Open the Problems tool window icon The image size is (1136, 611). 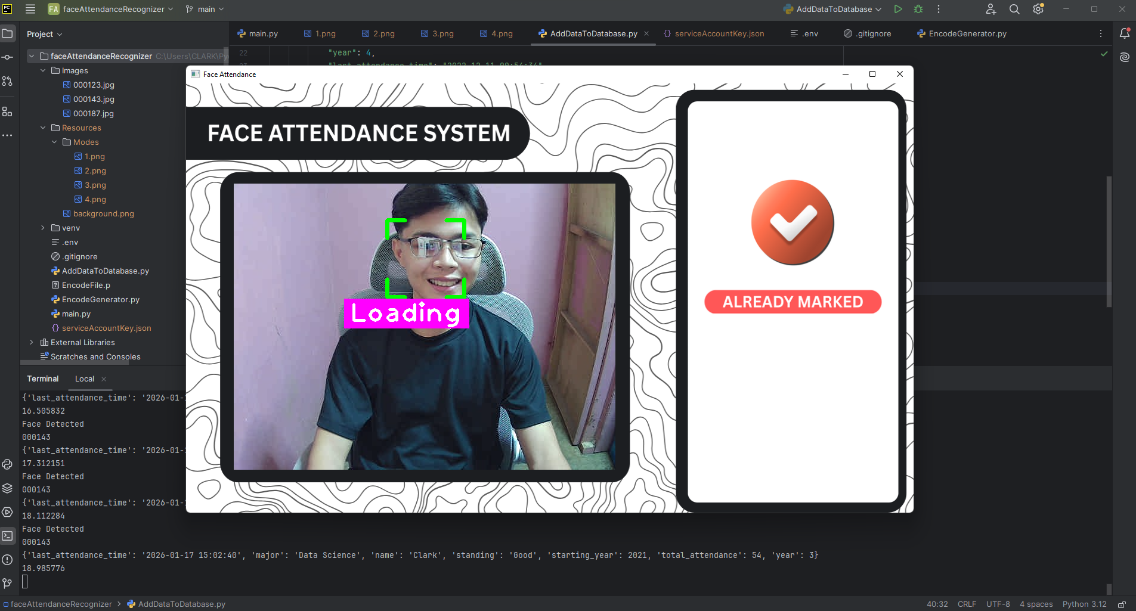coord(7,560)
